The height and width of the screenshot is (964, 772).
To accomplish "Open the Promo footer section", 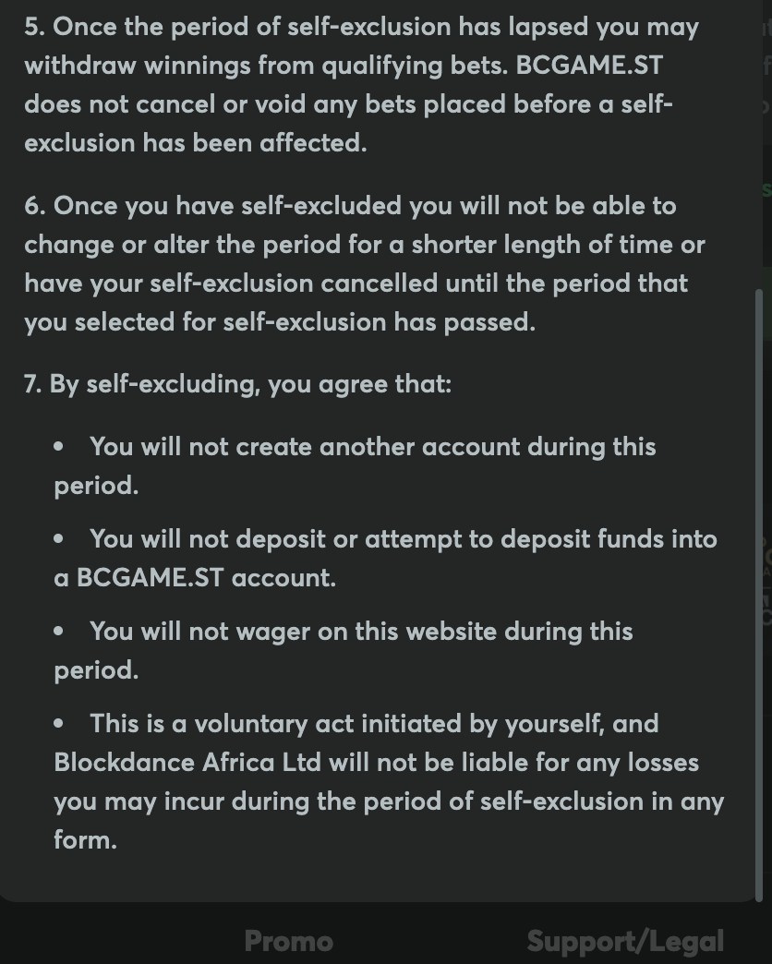I will click(x=288, y=941).
